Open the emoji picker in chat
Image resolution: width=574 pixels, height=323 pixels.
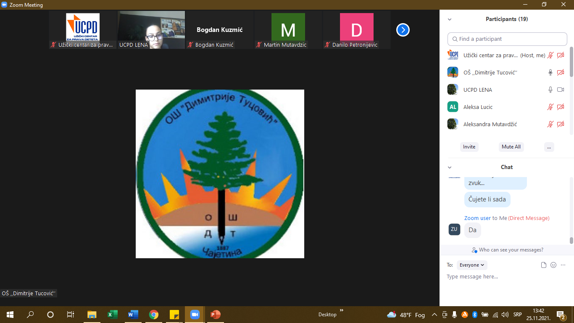point(553,265)
